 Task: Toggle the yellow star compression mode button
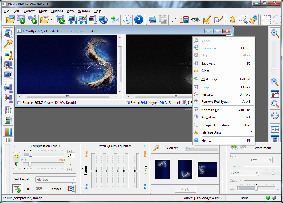click(16, 156)
